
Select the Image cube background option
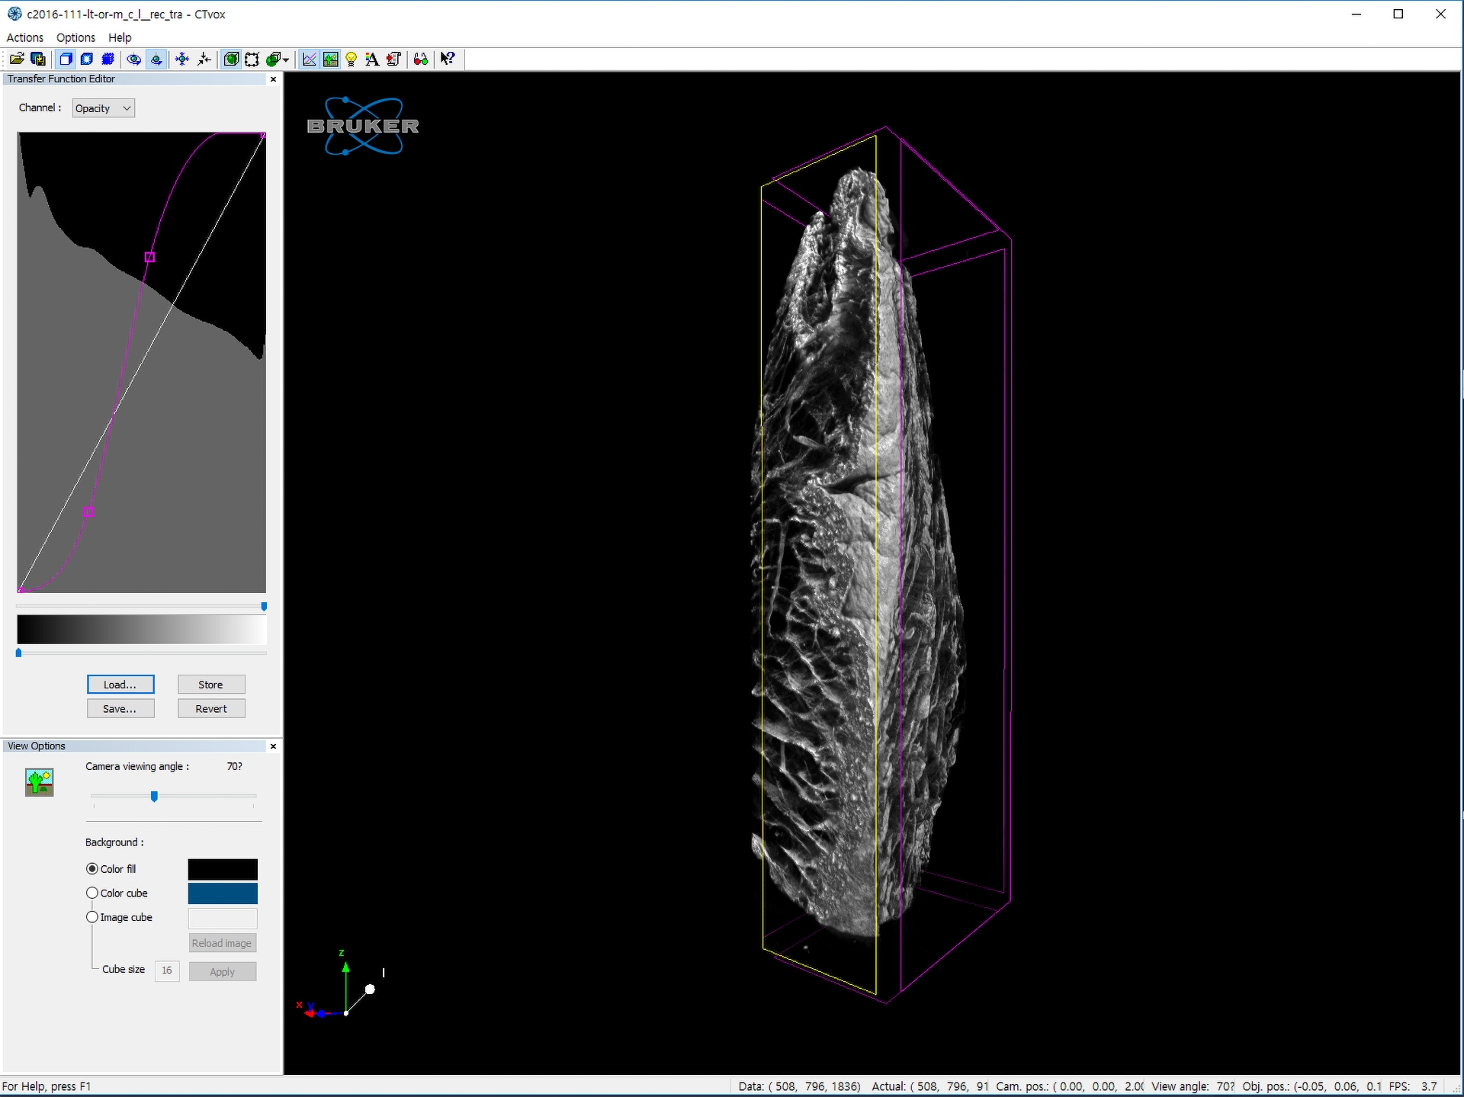pyautogui.click(x=92, y=917)
